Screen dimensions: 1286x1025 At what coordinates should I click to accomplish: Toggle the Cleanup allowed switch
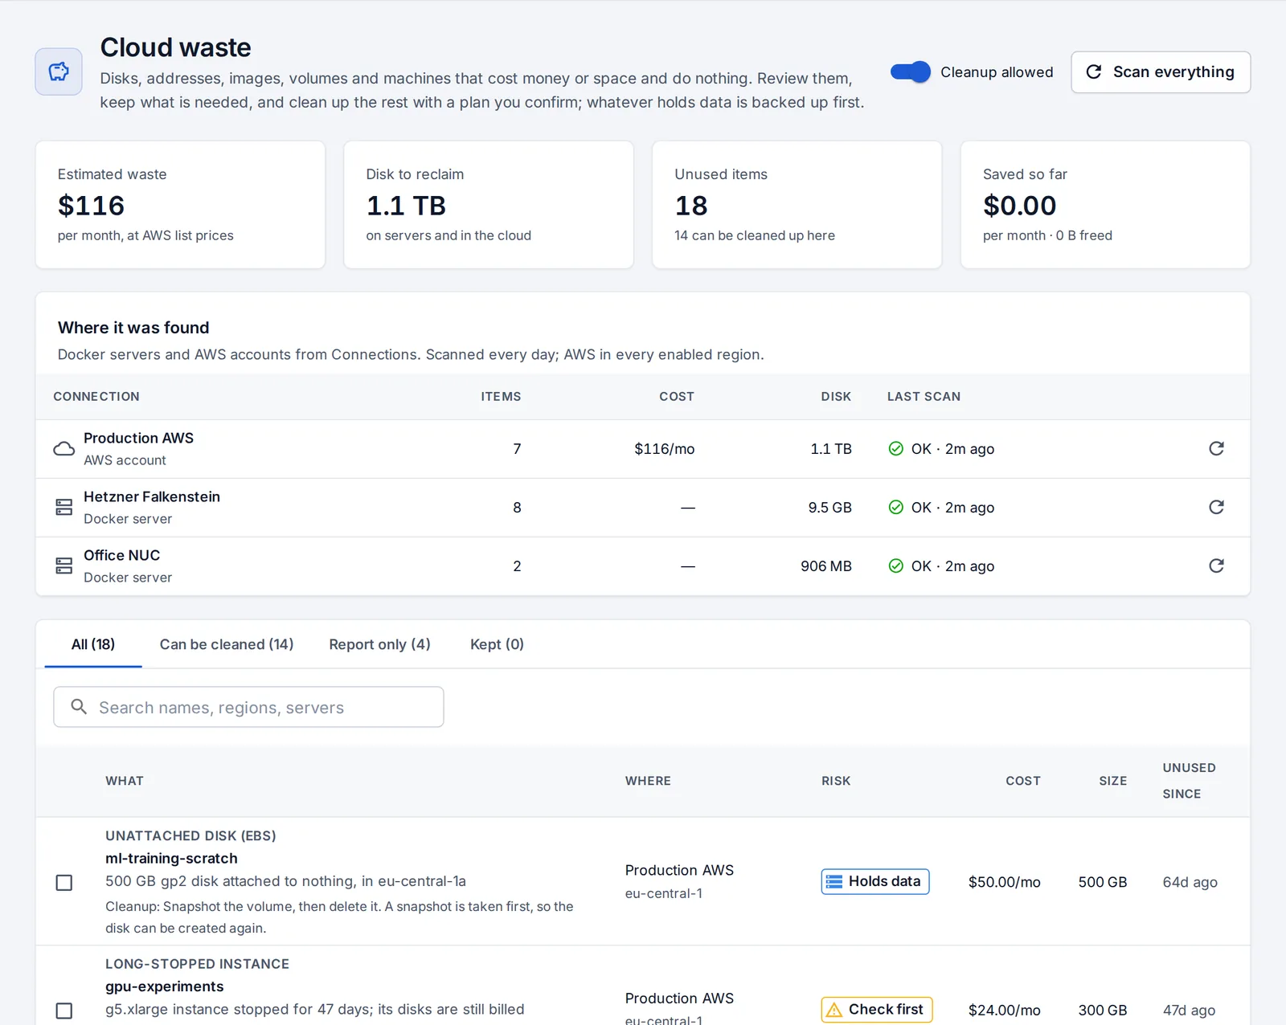tap(911, 72)
